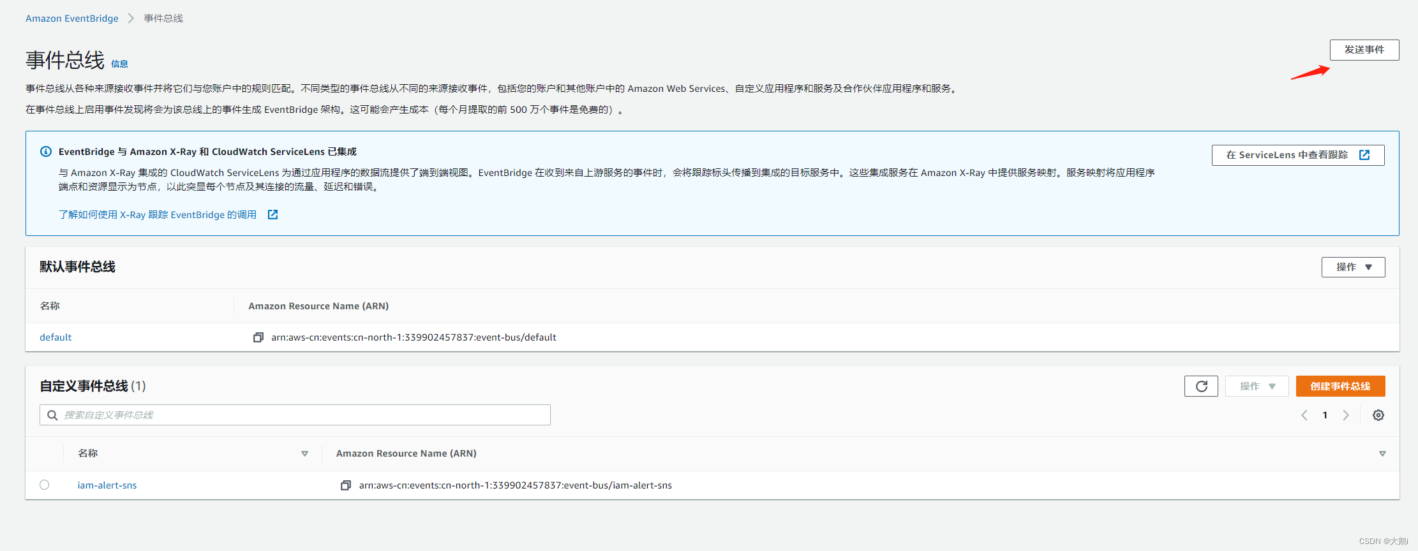Open the iam-alert-sns event bus link
This screenshot has height=551, width=1418.
tap(107, 485)
